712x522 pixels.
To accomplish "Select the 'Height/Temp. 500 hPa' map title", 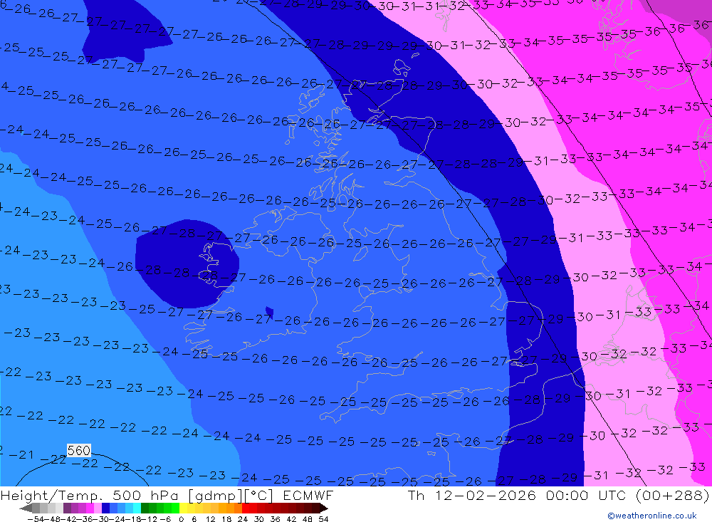I will (x=90, y=495).
